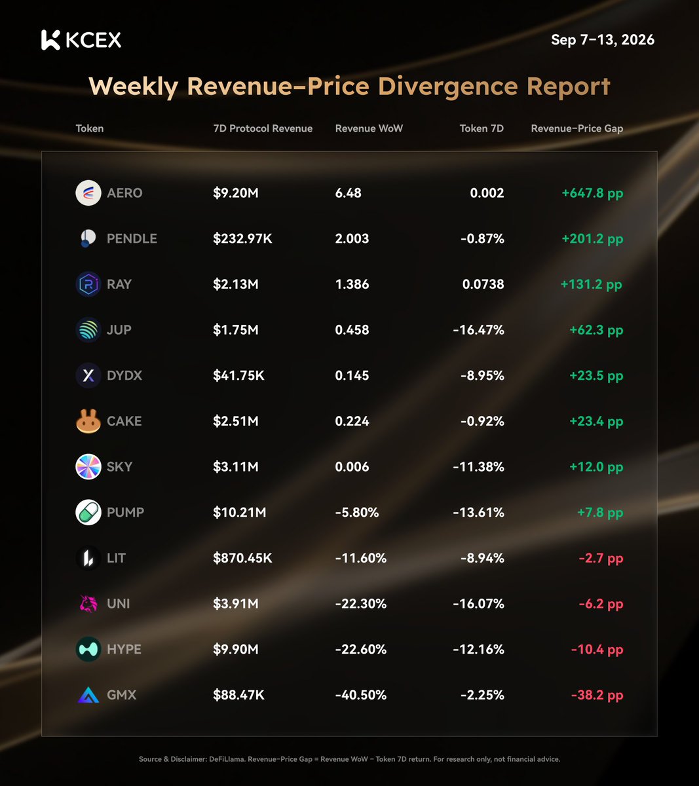Viewport: 699px width, 786px height.
Task: Click UNI Token 7D value -16.07%
Action: 479,603
